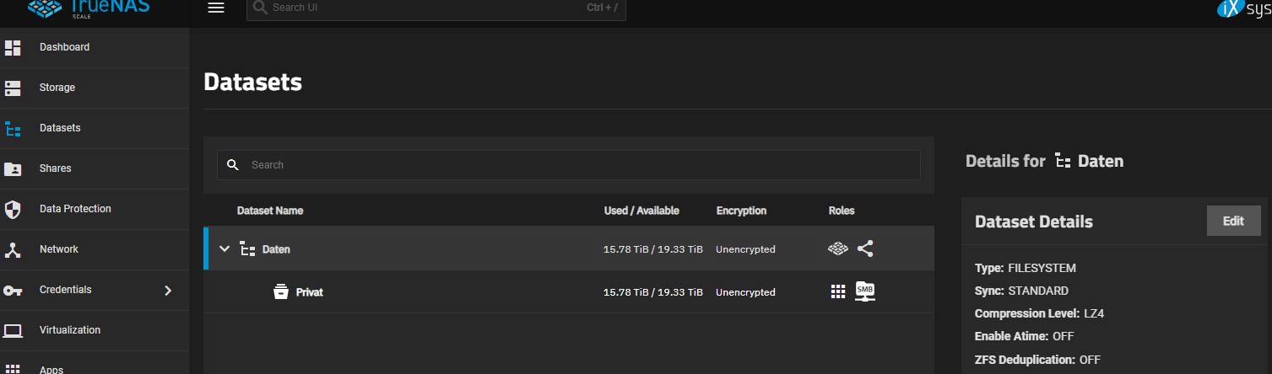Click the SMB share role icon on Privat
1272x374 pixels.
[x=865, y=291]
